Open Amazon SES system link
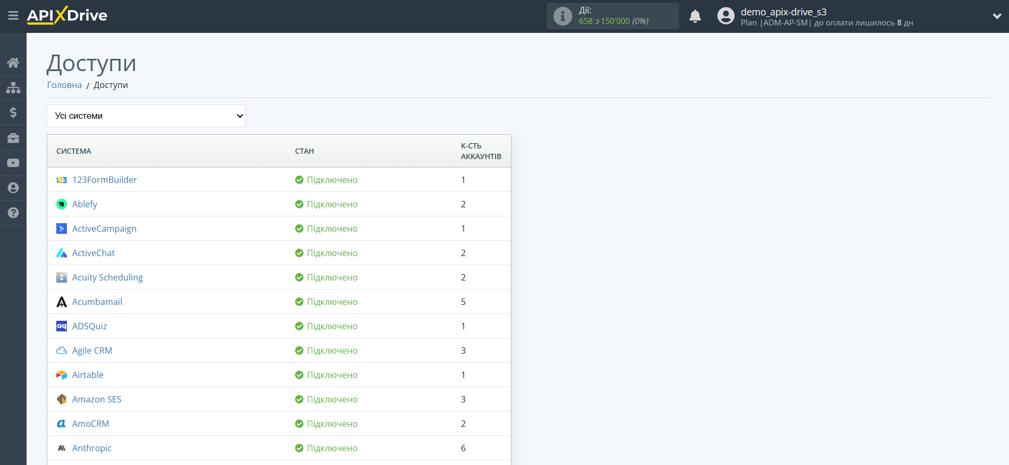 (x=97, y=399)
